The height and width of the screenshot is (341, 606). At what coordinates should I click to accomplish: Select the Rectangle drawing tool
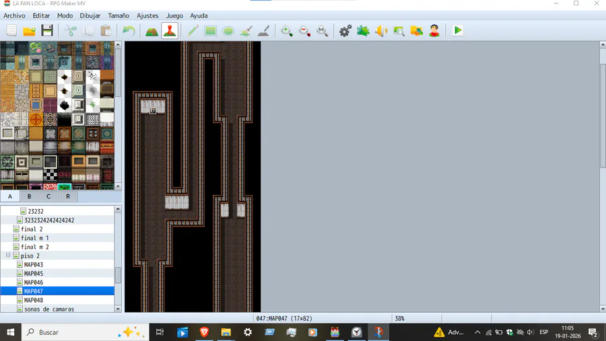pyautogui.click(x=210, y=30)
